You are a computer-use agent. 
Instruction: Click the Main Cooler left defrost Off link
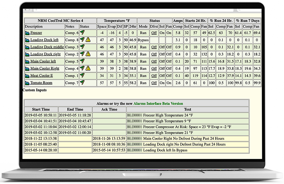click(x=154, y=62)
